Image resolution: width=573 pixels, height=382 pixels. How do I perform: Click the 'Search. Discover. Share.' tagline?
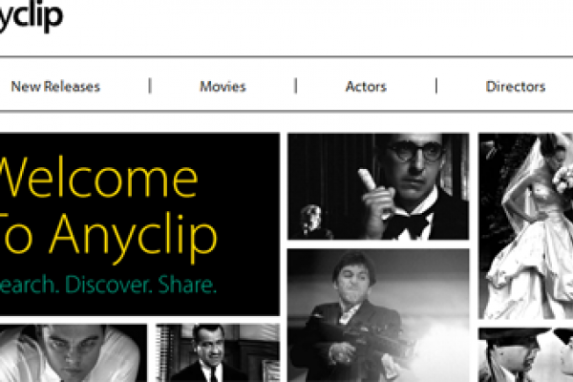coord(108,285)
